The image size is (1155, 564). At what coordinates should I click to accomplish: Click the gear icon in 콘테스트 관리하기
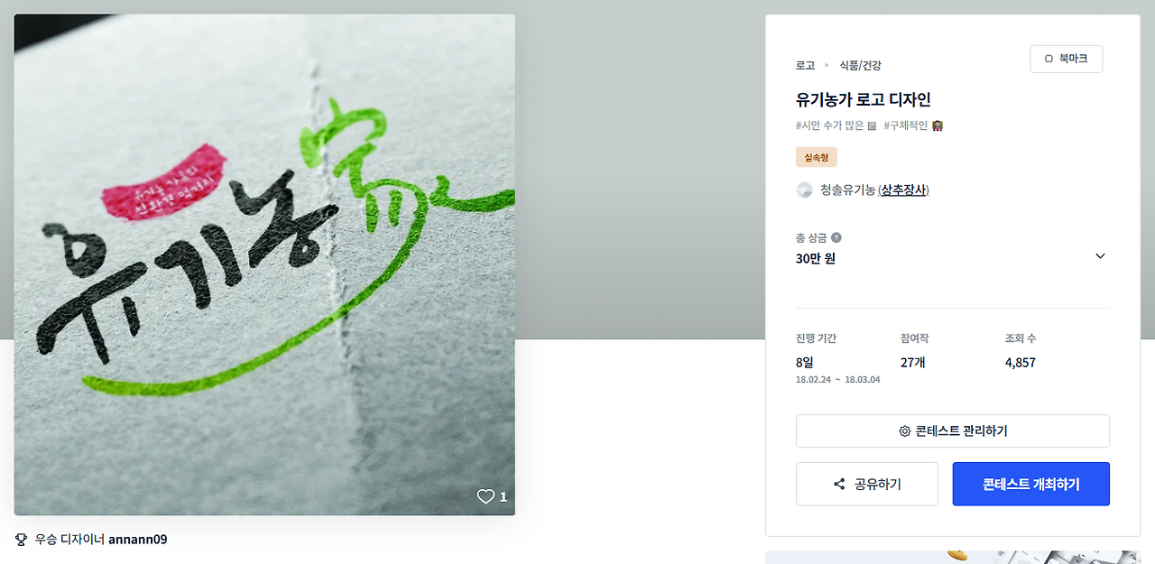pos(904,431)
